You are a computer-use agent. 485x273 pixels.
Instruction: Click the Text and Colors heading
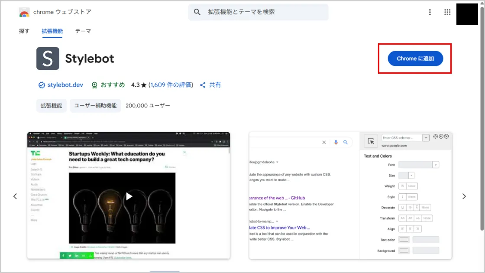coord(378,156)
